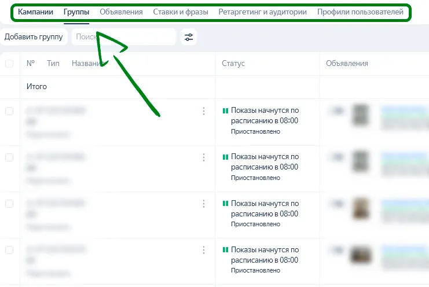Click the Объявления column header

(x=347, y=64)
